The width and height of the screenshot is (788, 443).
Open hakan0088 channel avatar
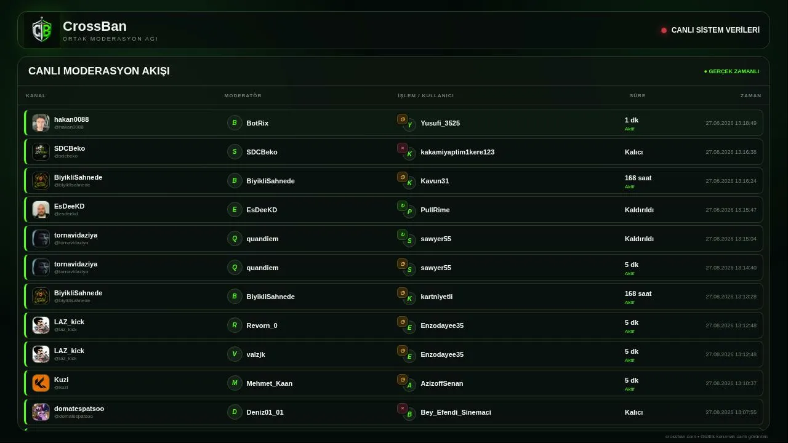pos(41,122)
